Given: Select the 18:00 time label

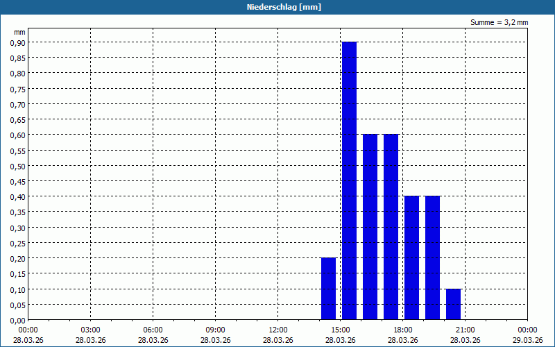Looking at the screenshot, I should coord(403,330).
